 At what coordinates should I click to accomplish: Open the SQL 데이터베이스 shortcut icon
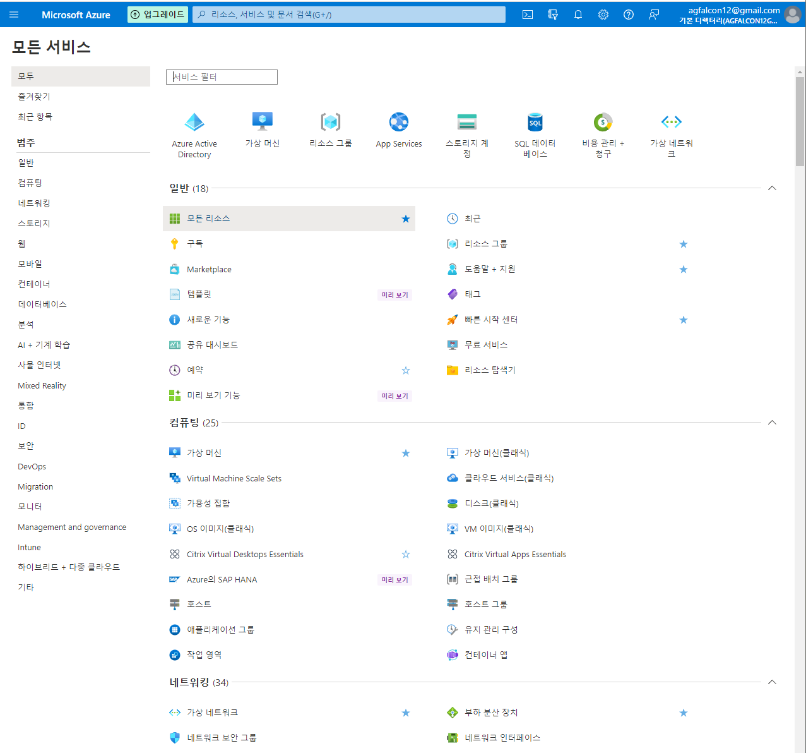click(535, 121)
